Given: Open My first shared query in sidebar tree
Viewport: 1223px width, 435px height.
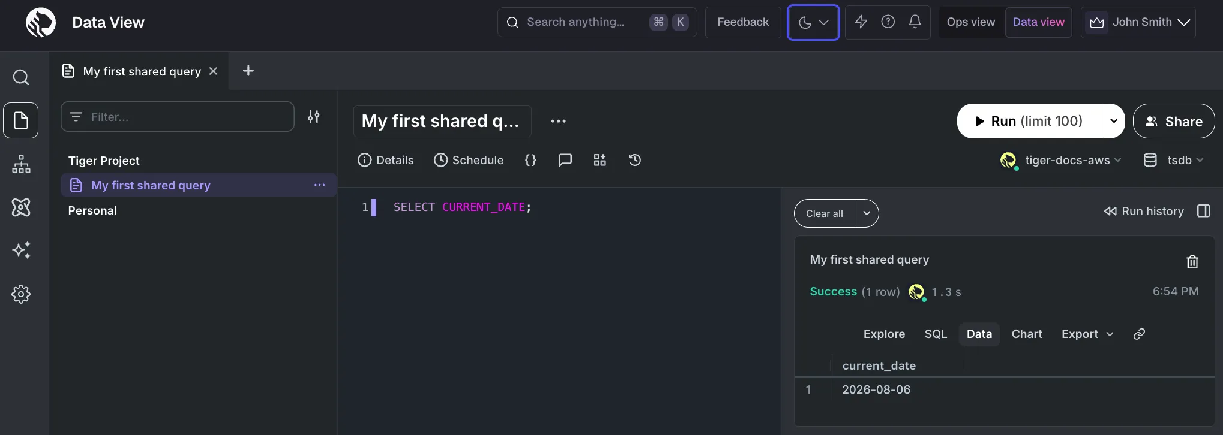Looking at the screenshot, I should 199,185.
